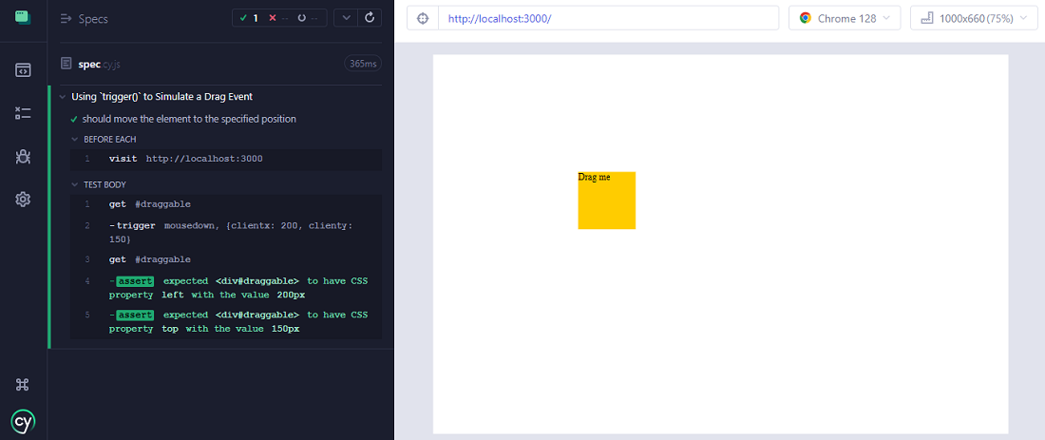Select test 'should move the element to the specified position'
Viewport: 1045px width, 440px height.
point(189,120)
